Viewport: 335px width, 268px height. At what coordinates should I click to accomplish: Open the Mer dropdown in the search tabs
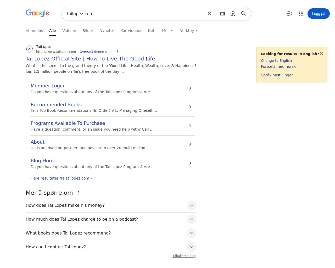[x=167, y=31]
